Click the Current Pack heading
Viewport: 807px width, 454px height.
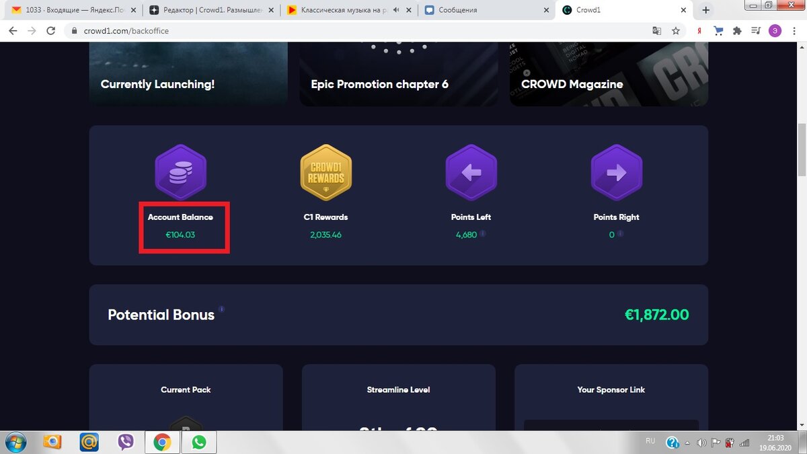tap(186, 389)
